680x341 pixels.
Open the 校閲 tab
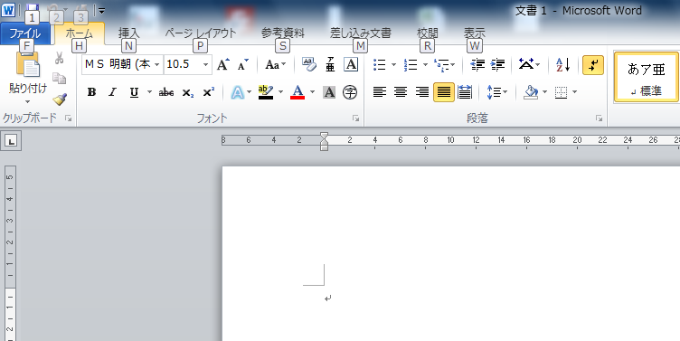427,33
